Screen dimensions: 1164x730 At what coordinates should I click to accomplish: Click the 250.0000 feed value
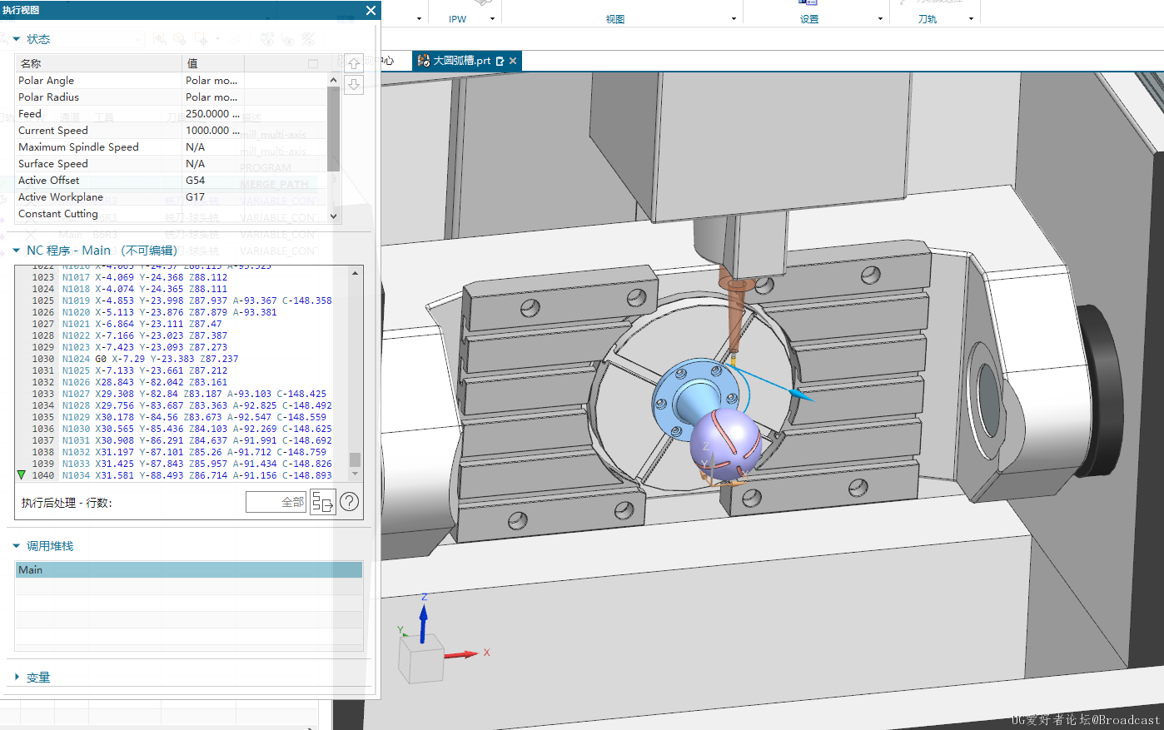point(213,114)
